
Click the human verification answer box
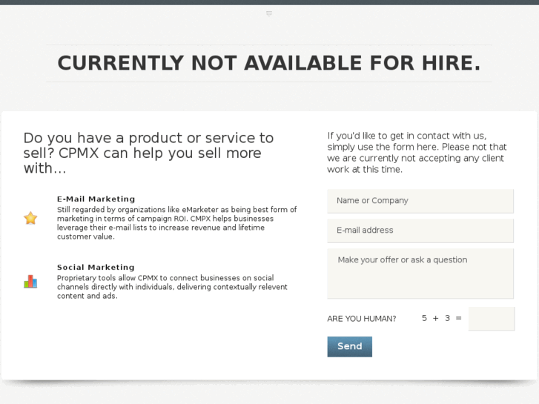click(491, 319)
